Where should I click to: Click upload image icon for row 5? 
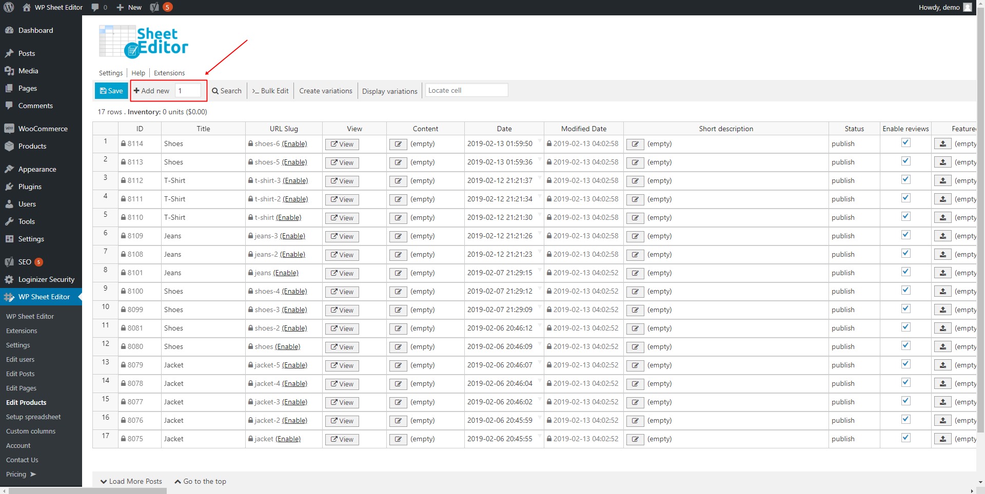(942, 218)
